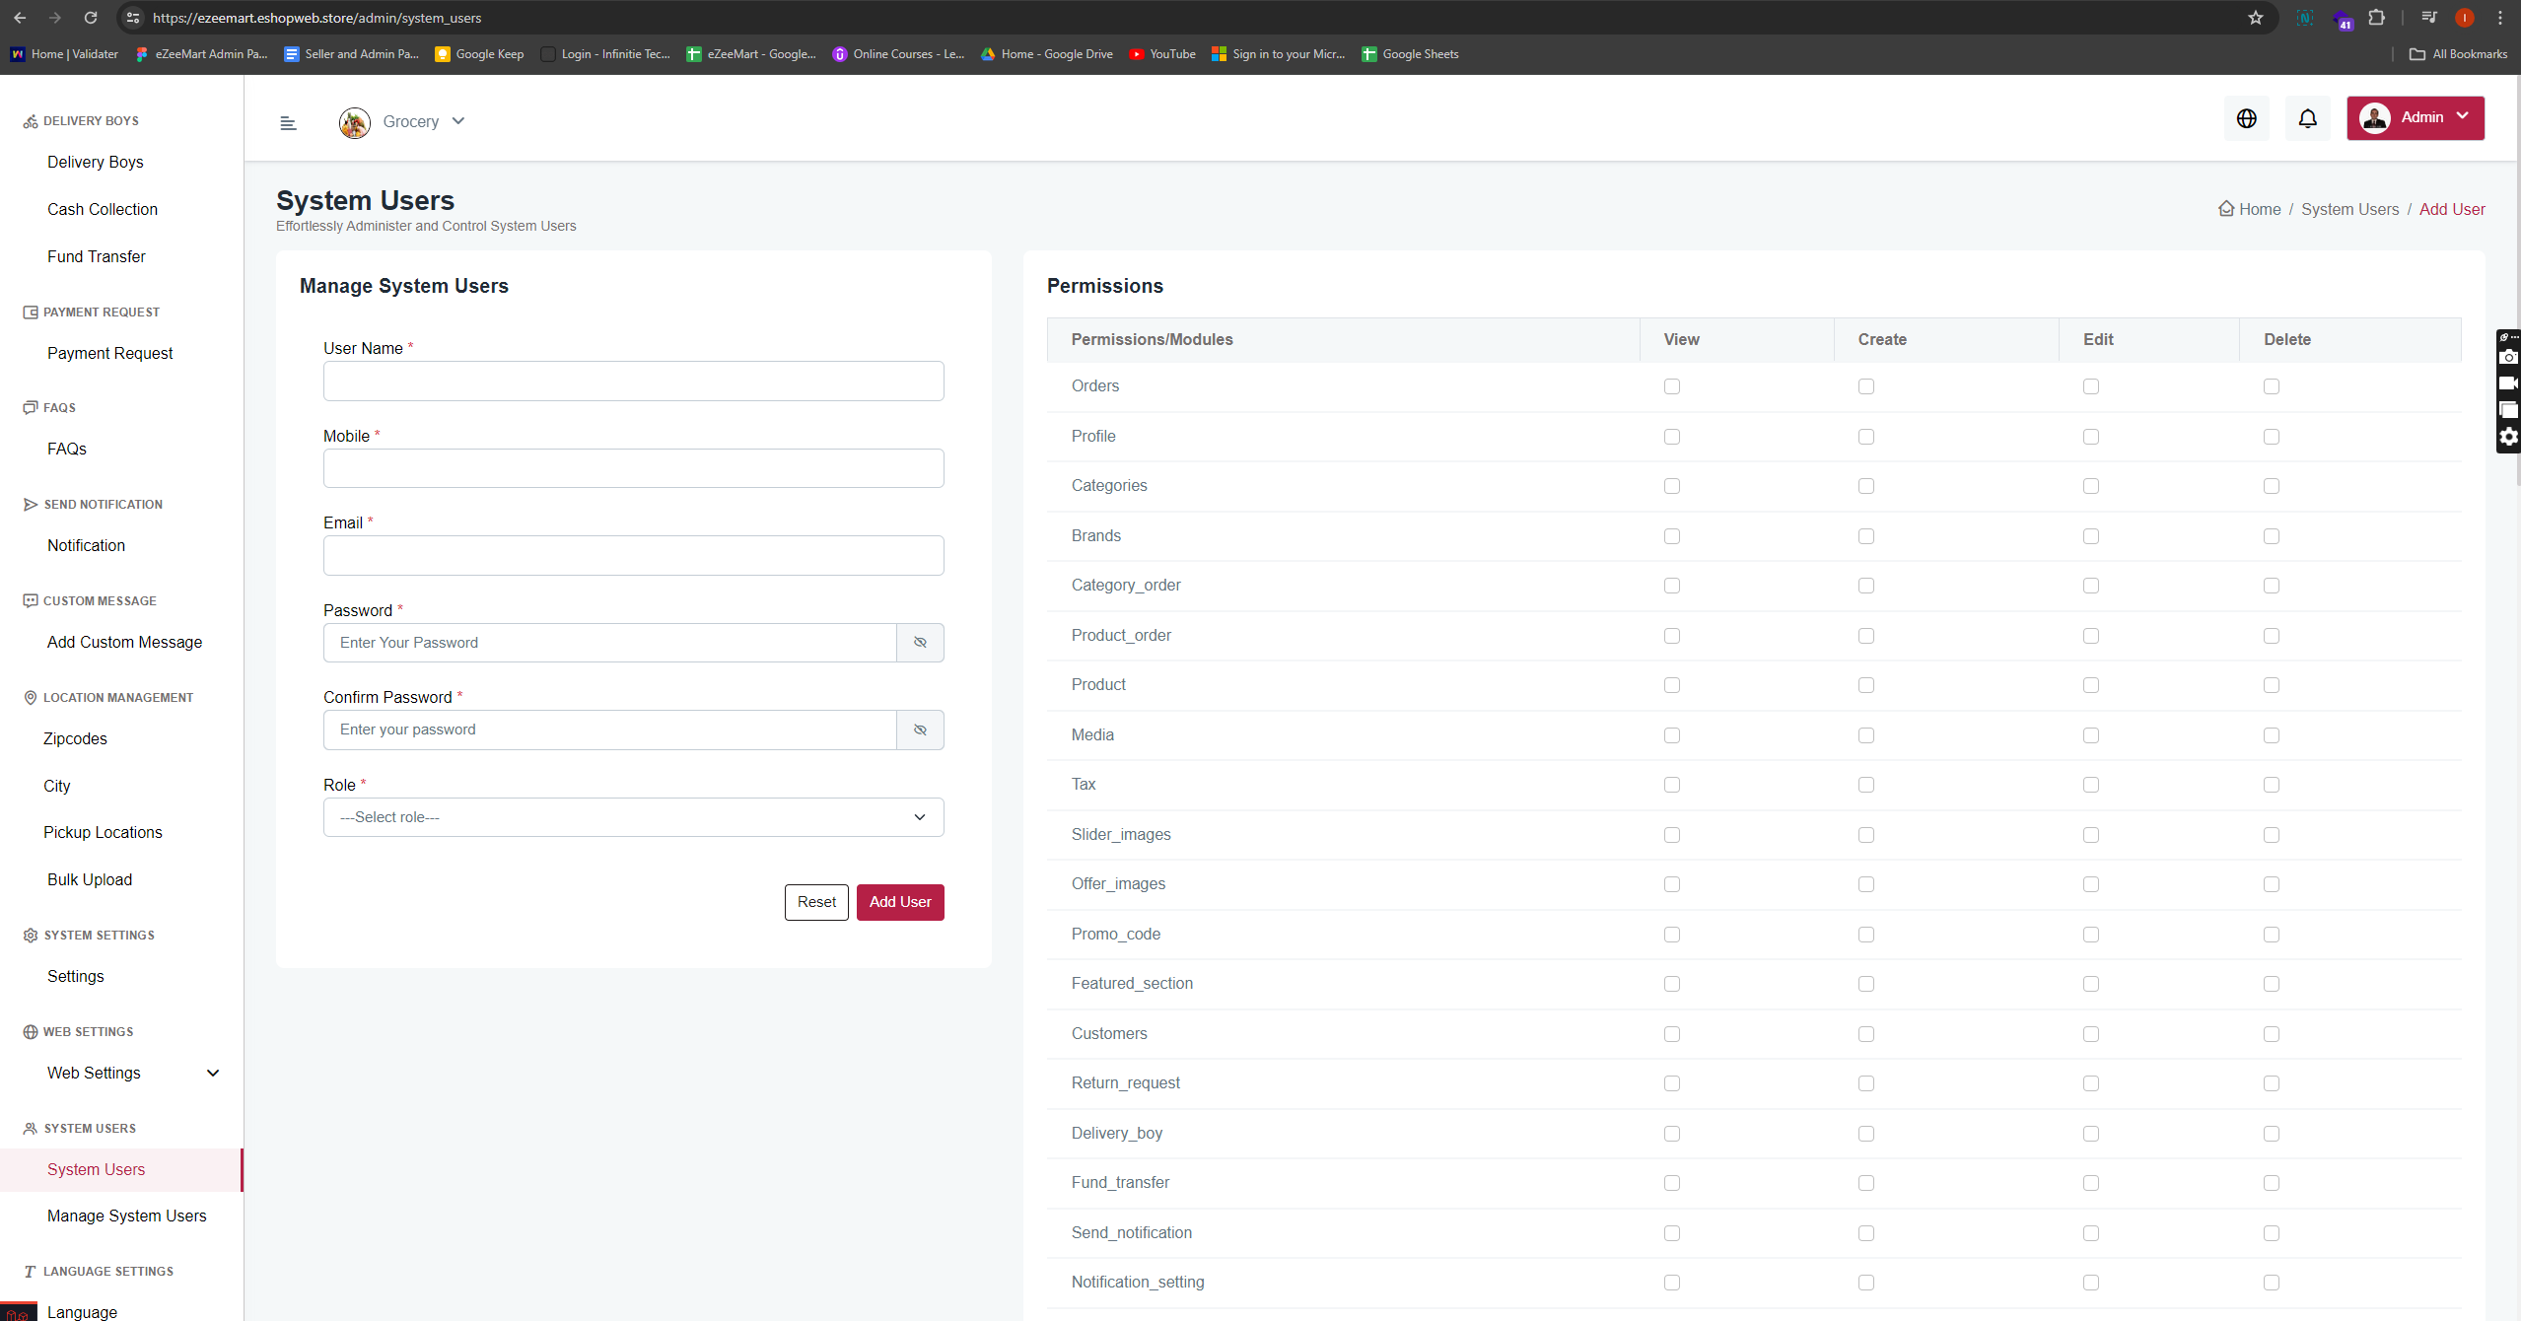Bookmark this page with star icon

[2255, 18]
